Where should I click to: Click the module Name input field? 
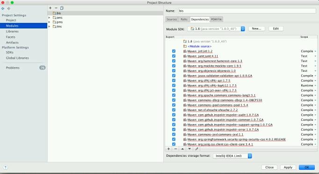point(247,11)
